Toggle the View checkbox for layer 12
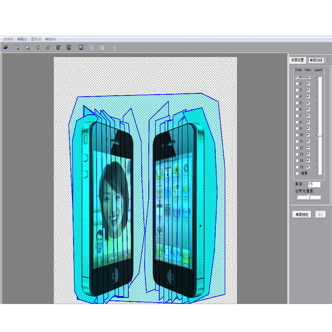332x332 pixels. 308,148
